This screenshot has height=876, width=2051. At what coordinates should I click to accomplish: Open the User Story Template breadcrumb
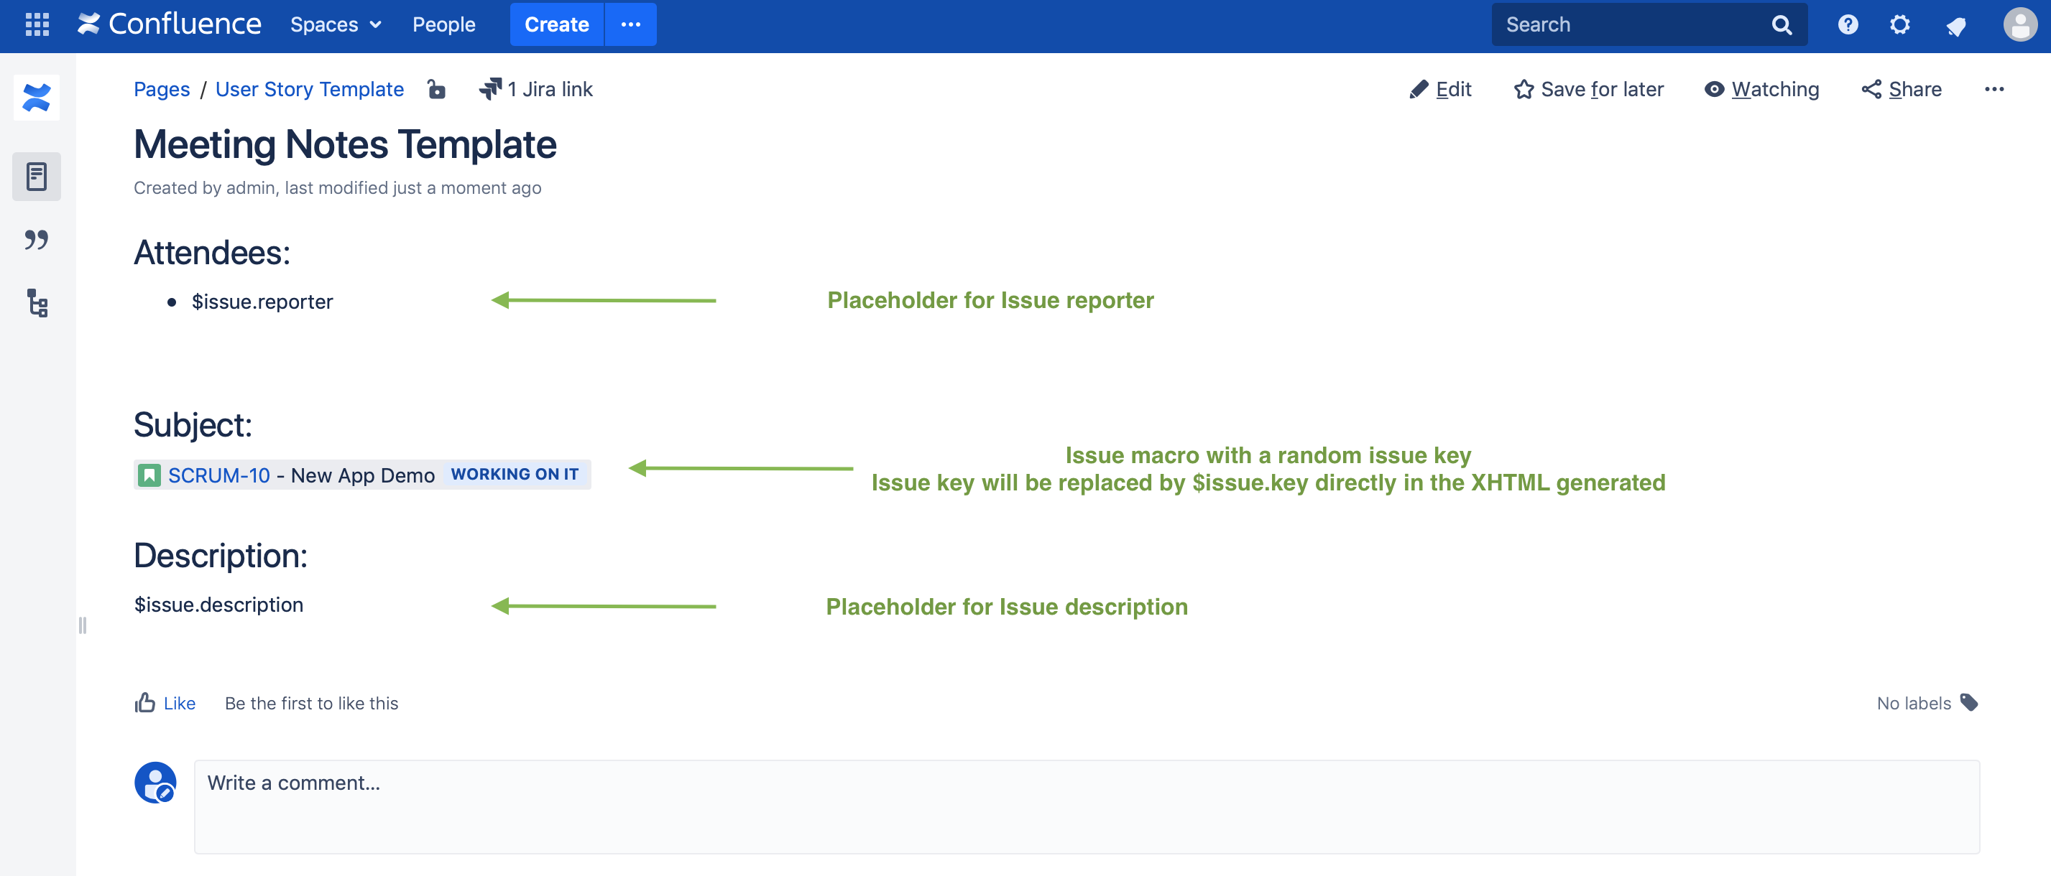[310, 89]
